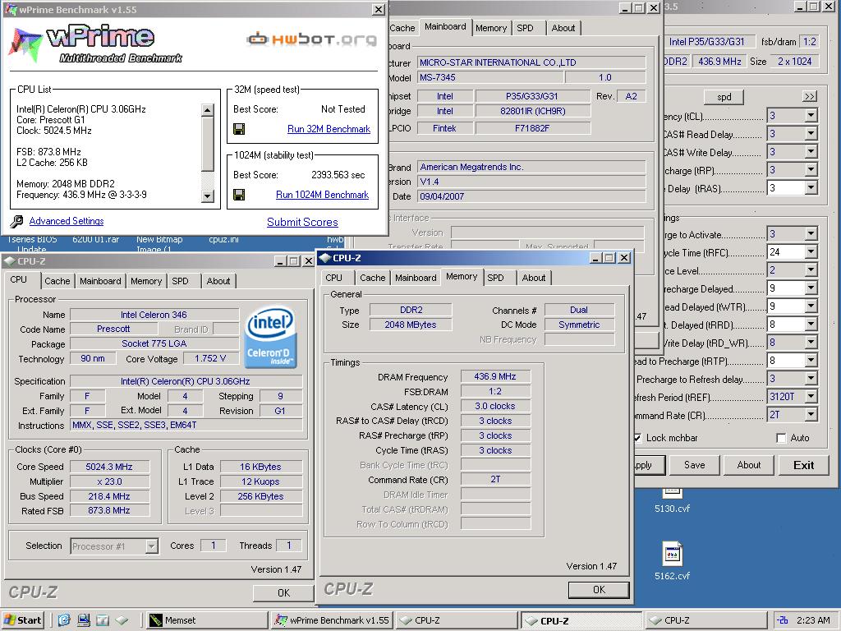Click the Memset About button
Image resolution: width=841 pixels, height=631 pixels.
[x=749, y=465]
